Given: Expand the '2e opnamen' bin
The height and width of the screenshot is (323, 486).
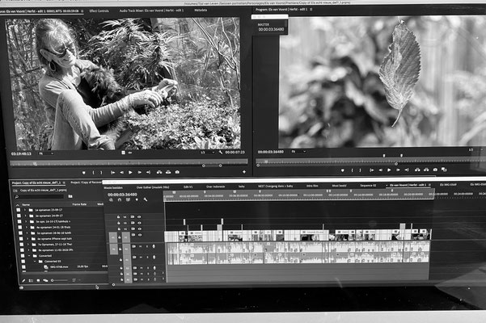Looking at the screenshot, I should tap(26, 216).
